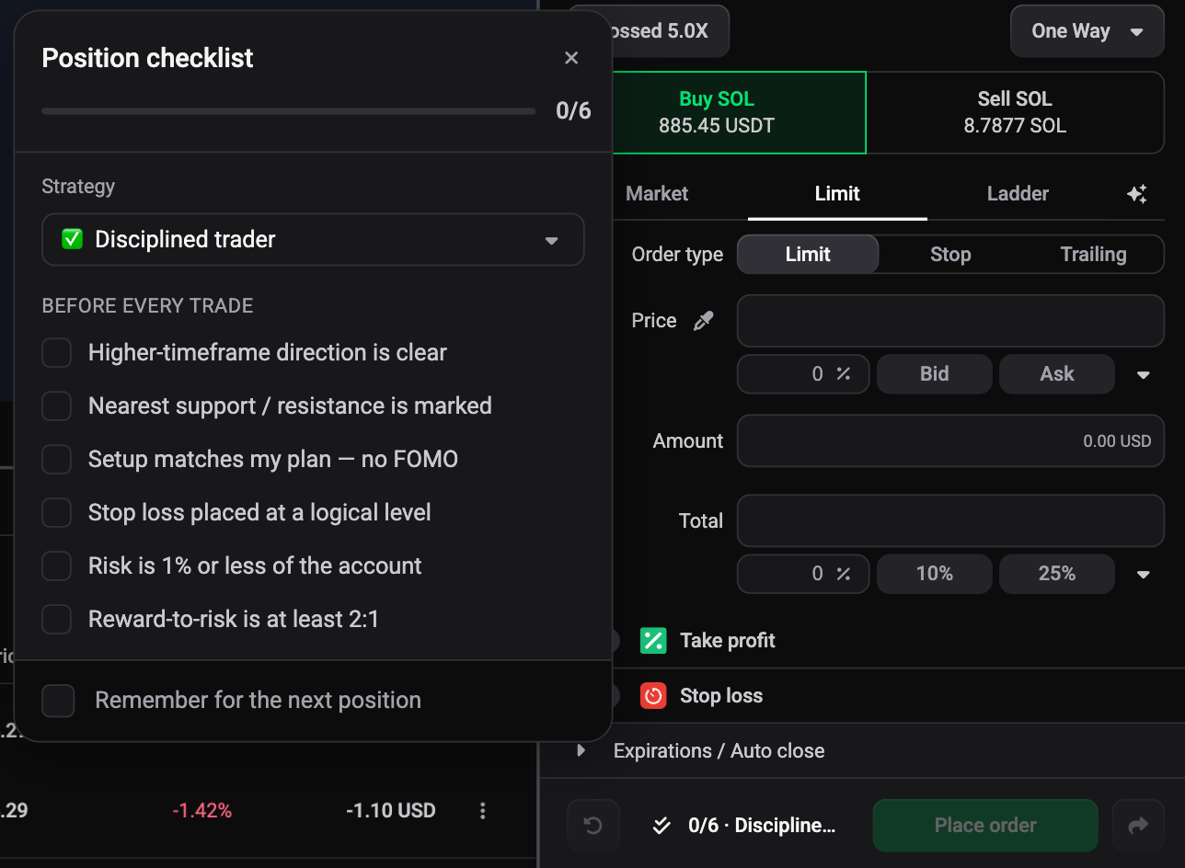Share order using the forward arrow icon
This screenshot has height=868, width=1185.
(1138, 826)
